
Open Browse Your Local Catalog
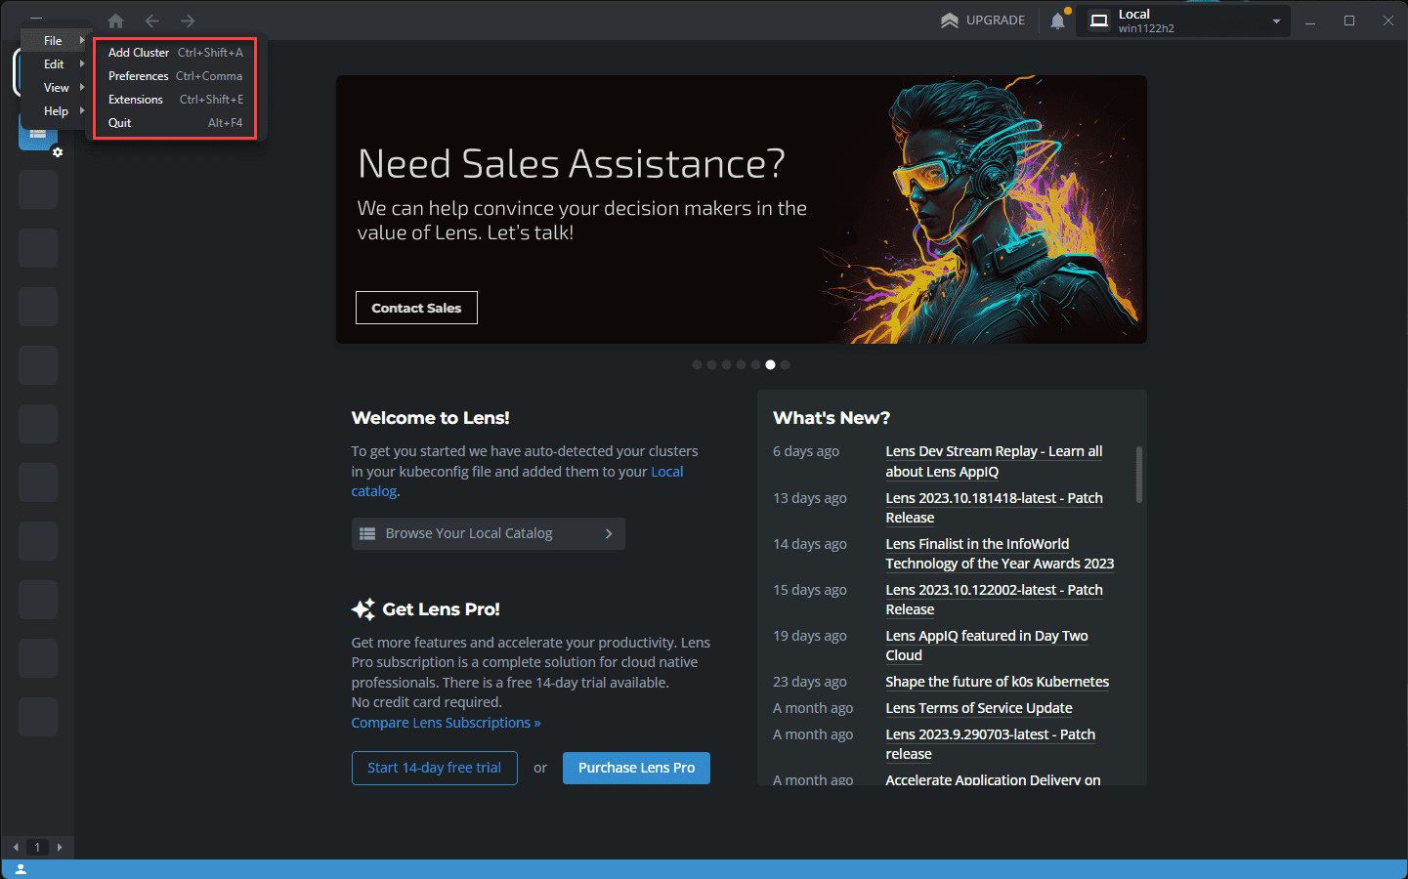click(489, 533)
